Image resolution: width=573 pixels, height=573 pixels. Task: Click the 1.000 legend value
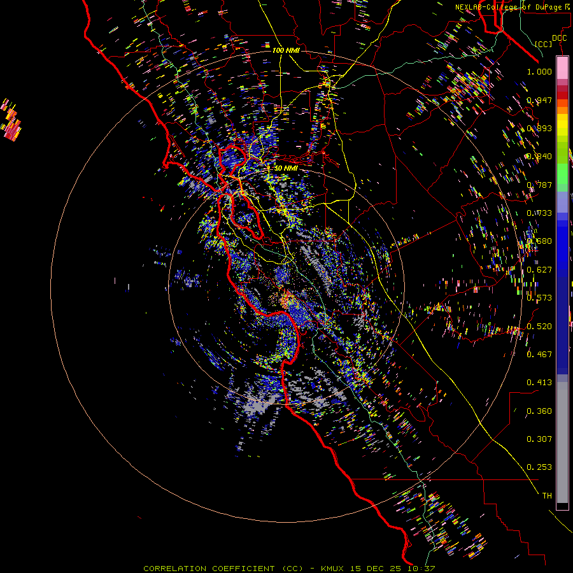pos(539,72)
